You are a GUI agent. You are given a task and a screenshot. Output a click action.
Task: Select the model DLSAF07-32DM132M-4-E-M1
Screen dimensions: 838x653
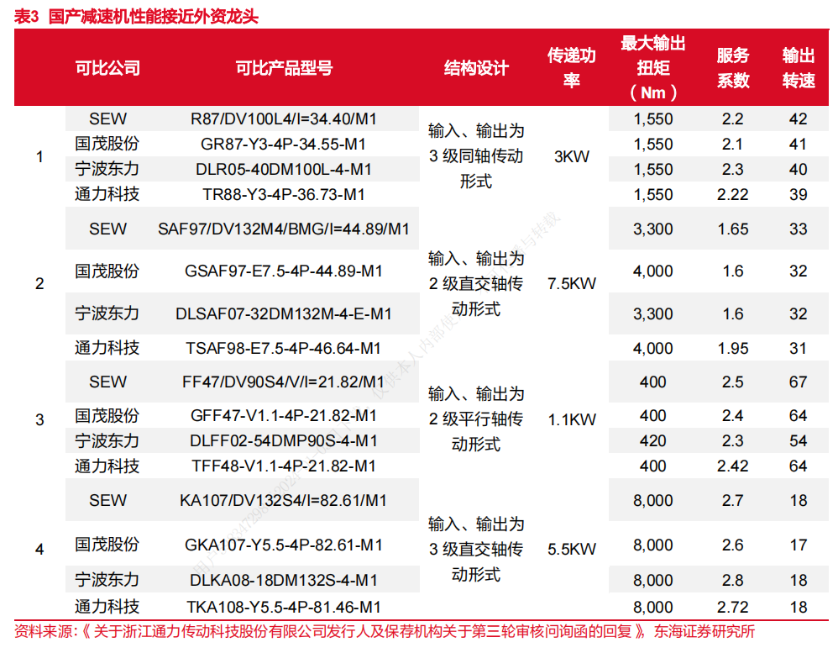pyautogui.click(x=284, y=314)
